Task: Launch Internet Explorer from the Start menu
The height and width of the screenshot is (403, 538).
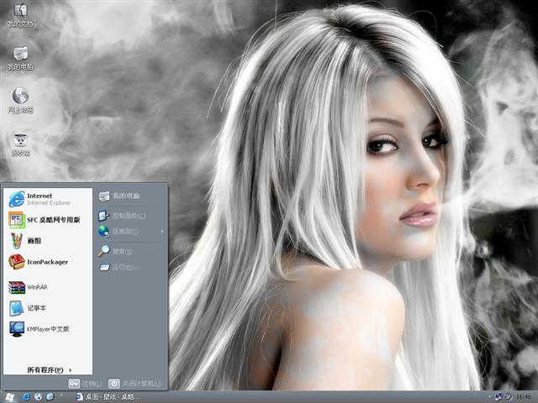Action: click(48, 199)
